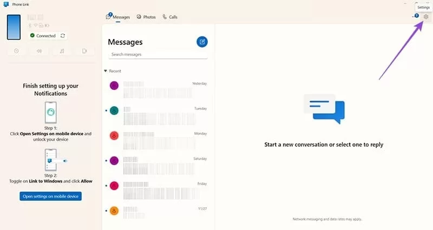This screenshot has height=230, width=433.
Task: Refresh the phone connection status
Action: (63, 36)
